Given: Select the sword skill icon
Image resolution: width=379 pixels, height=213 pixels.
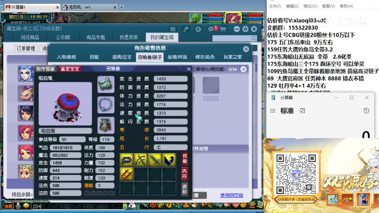Looking at the screenshot, I should tap(155, 160).
